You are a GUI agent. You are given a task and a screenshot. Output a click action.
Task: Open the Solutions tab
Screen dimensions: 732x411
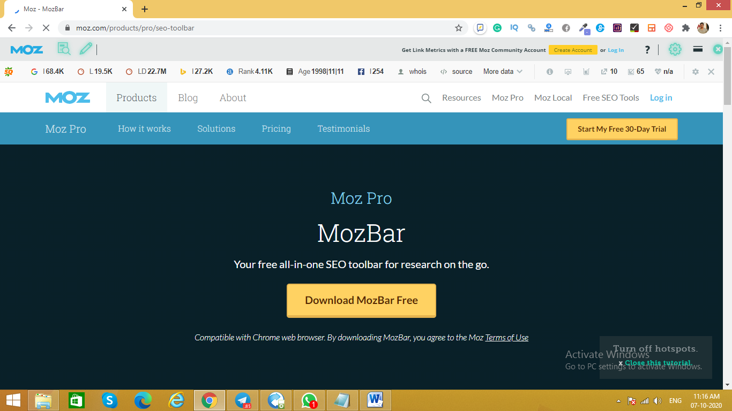(x=216, y=128)
